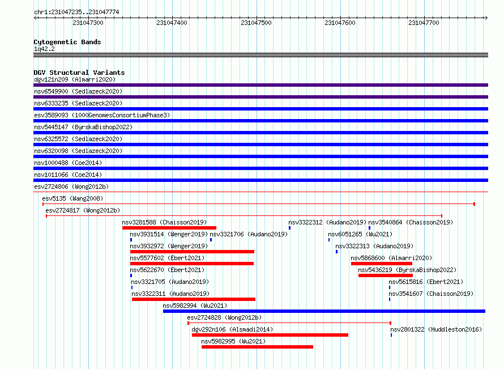The height and width of the screenshot is (369, 504).
Task: Click nsv5868600 (Almarri2020) label
Action: (x=391, y=258)
